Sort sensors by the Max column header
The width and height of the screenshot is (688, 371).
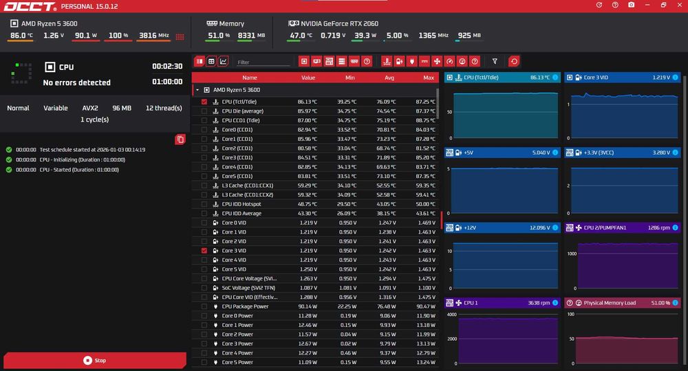(429, 78)
